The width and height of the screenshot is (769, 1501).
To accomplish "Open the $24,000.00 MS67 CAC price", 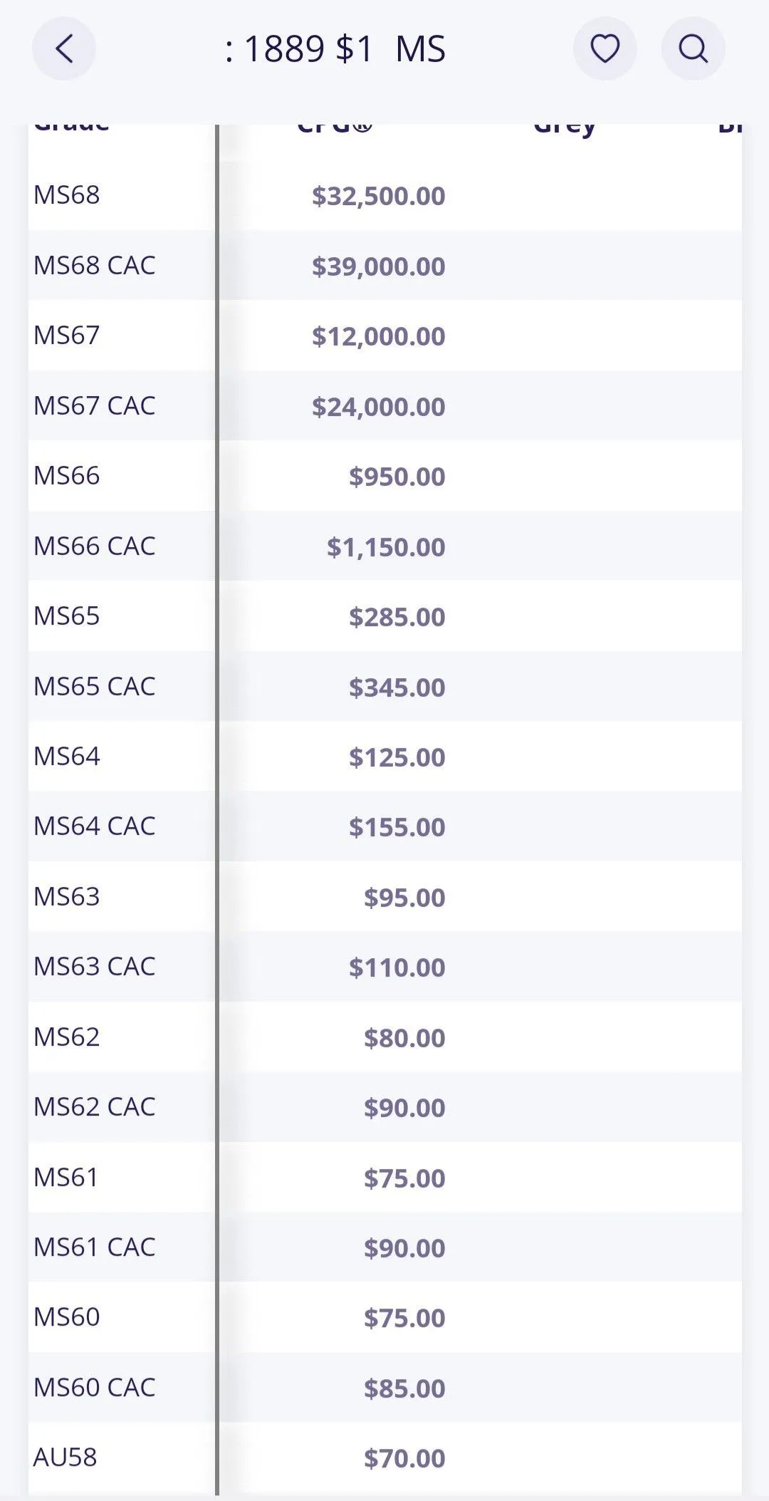I will [378, 407].
